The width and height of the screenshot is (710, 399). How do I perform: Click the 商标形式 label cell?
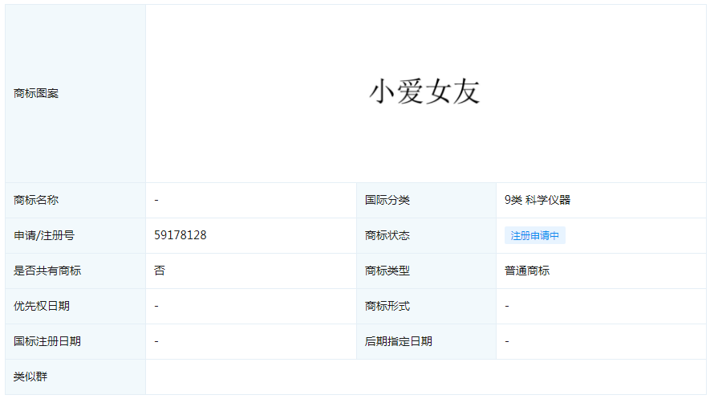427,306
